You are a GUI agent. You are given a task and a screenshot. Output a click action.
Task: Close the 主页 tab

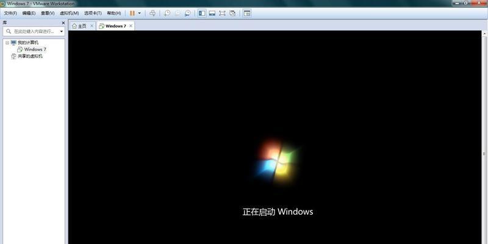[91, 26]
